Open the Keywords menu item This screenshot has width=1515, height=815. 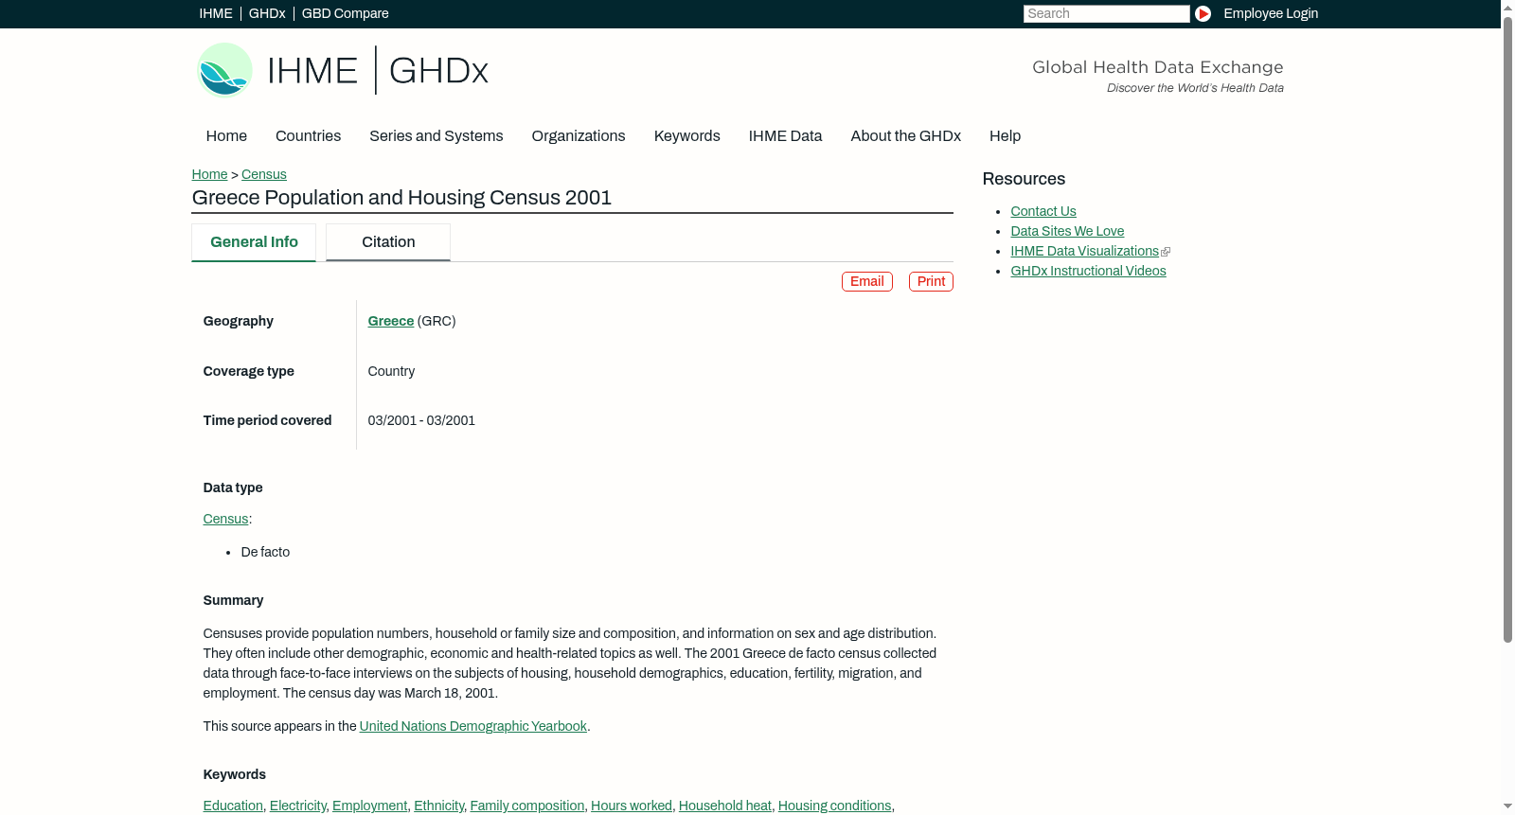click(687, 136)
